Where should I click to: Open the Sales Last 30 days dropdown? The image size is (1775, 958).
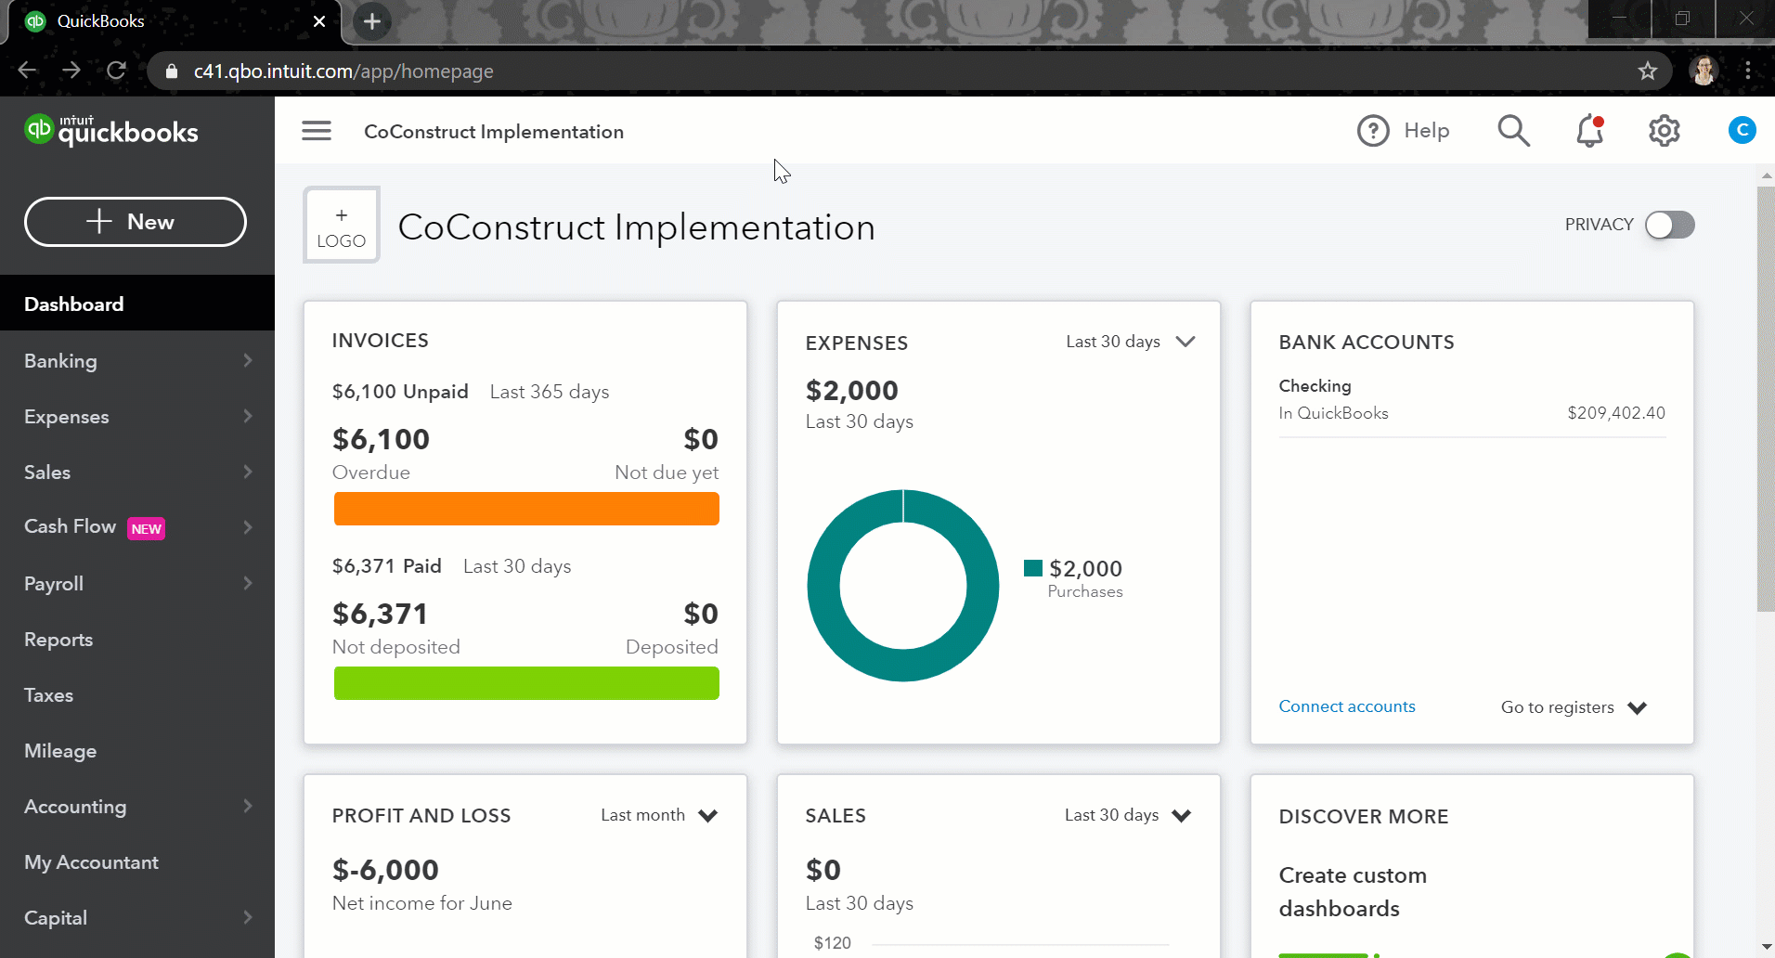click(x=1128, y=815)
